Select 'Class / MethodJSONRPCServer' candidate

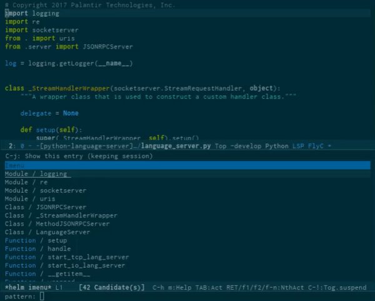[x=57, y=224]
